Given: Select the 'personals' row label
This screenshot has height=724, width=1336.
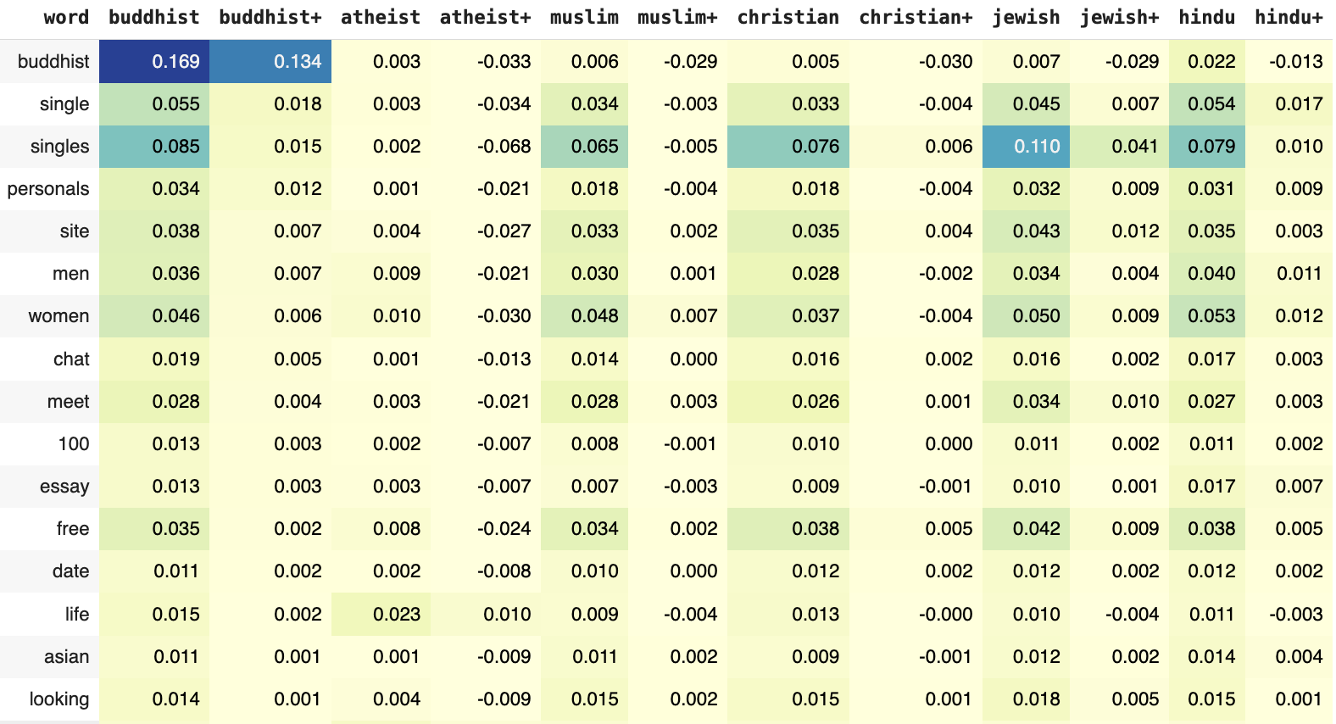Looking at the screenshot, I should click(48, 189).
